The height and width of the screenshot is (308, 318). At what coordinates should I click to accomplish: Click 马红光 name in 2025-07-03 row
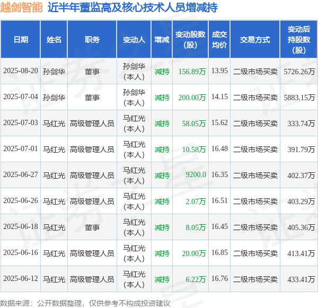tap(54, 124)
